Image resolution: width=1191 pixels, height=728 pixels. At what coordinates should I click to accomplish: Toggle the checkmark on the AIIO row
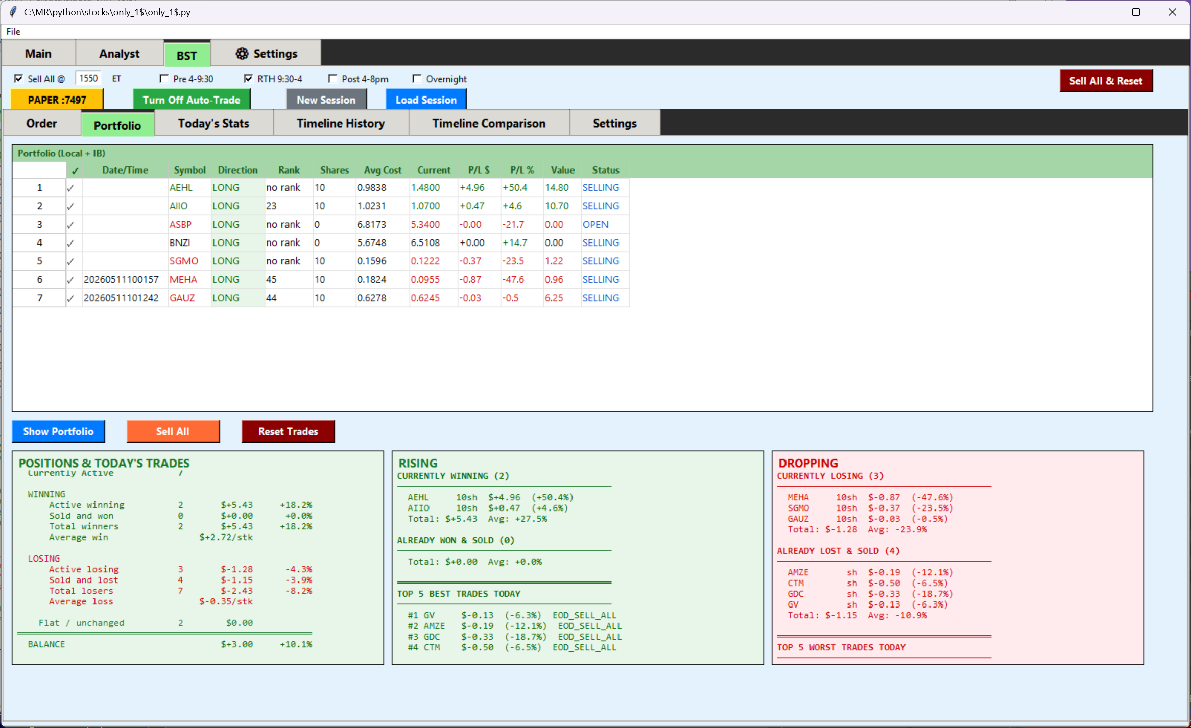(x=70, y=206)
